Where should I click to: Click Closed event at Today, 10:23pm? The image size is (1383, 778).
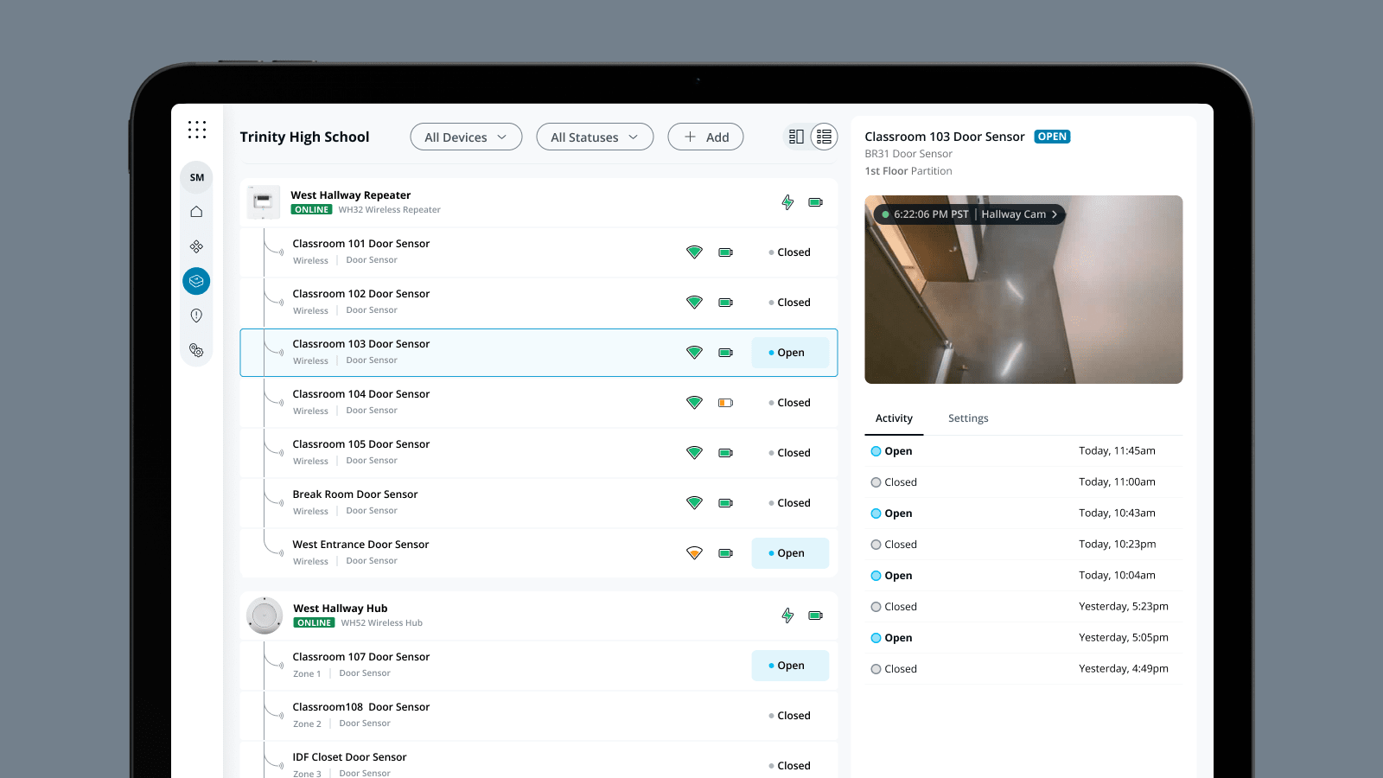[1023, 545]
